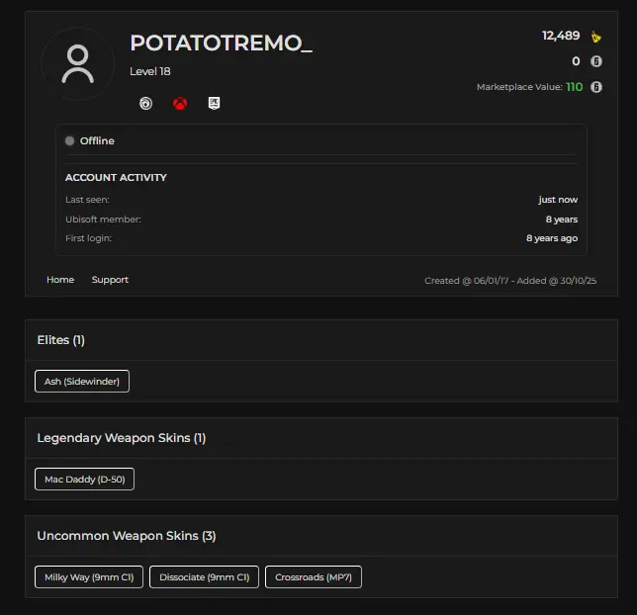Open the Support tab

tap(110, 280)
